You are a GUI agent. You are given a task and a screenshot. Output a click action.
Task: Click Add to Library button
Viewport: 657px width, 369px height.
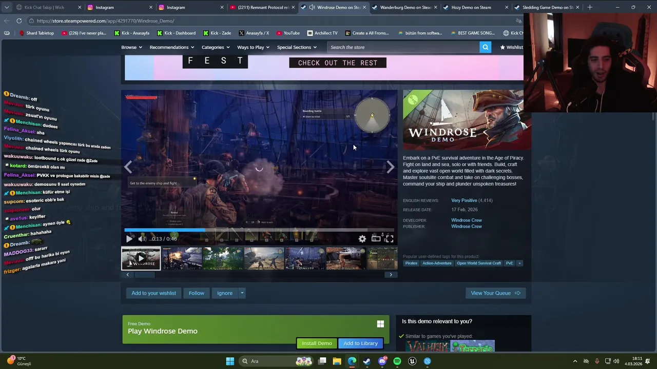click(360, 343)
